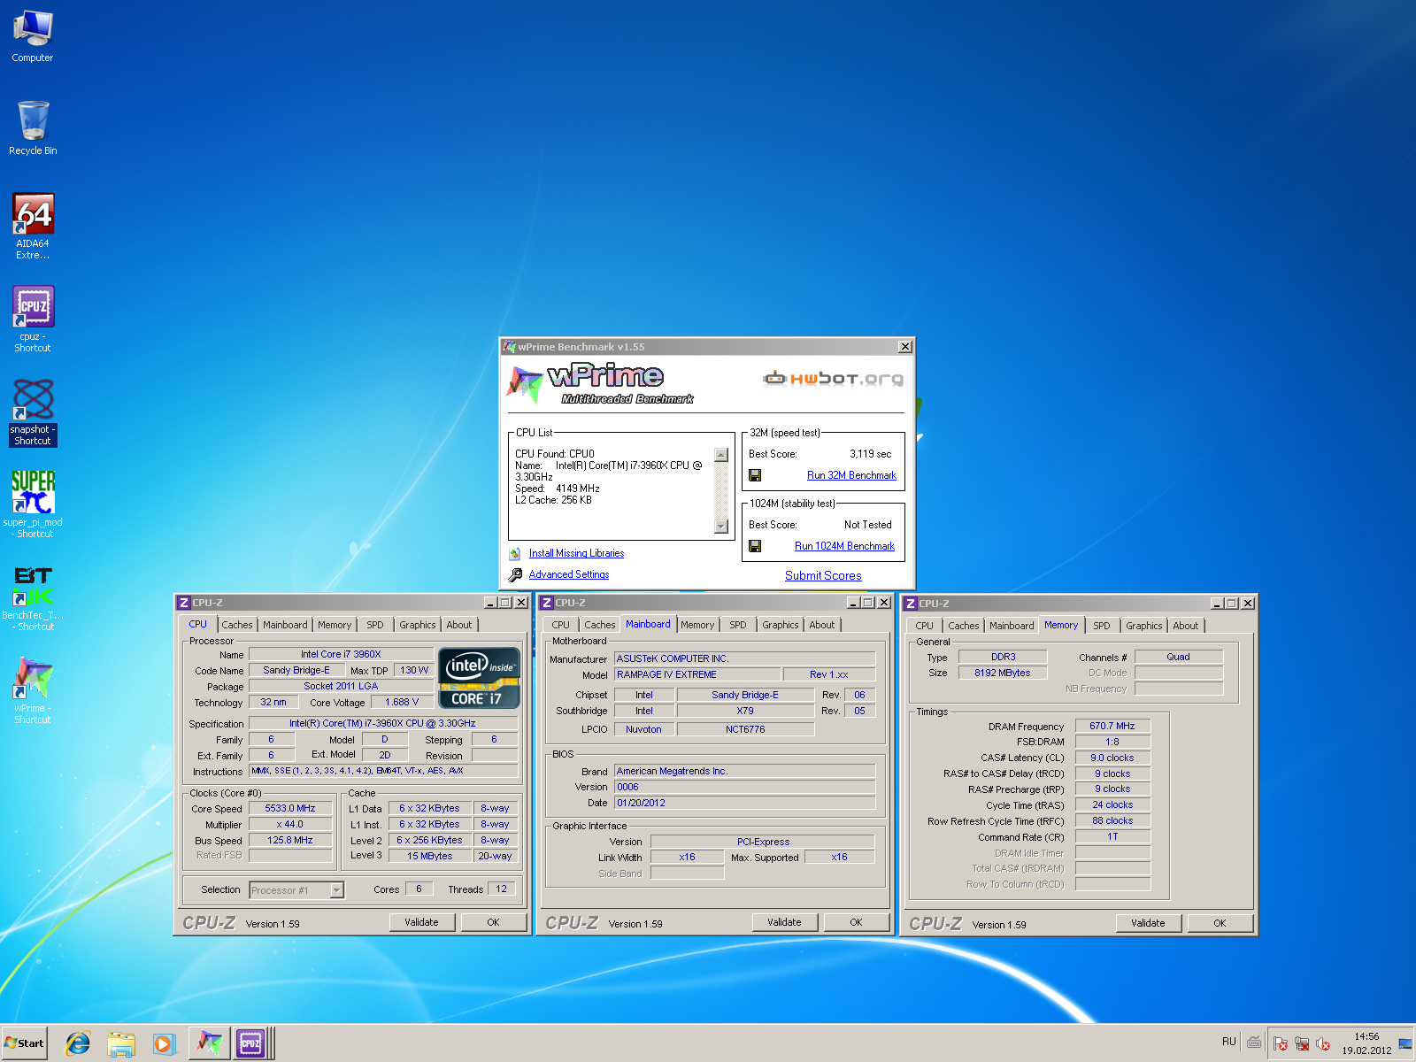The height and width of the screenshot is (1062, 1416).
Task: Click the touch keyboard tray icon
Action: [x=1254, y=1043]
